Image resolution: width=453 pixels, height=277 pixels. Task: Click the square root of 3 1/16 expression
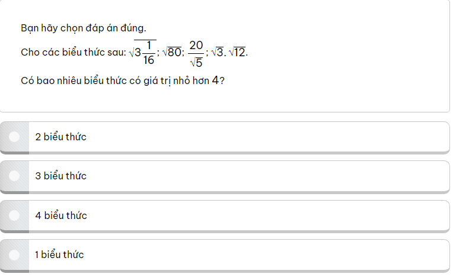coord(143,53)
